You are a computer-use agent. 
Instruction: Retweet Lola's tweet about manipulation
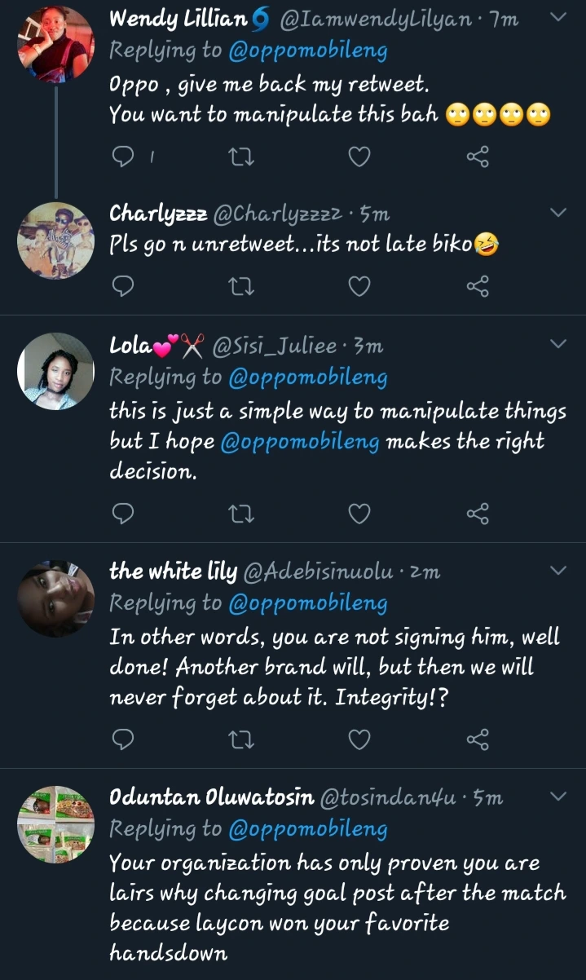point(241,513)
